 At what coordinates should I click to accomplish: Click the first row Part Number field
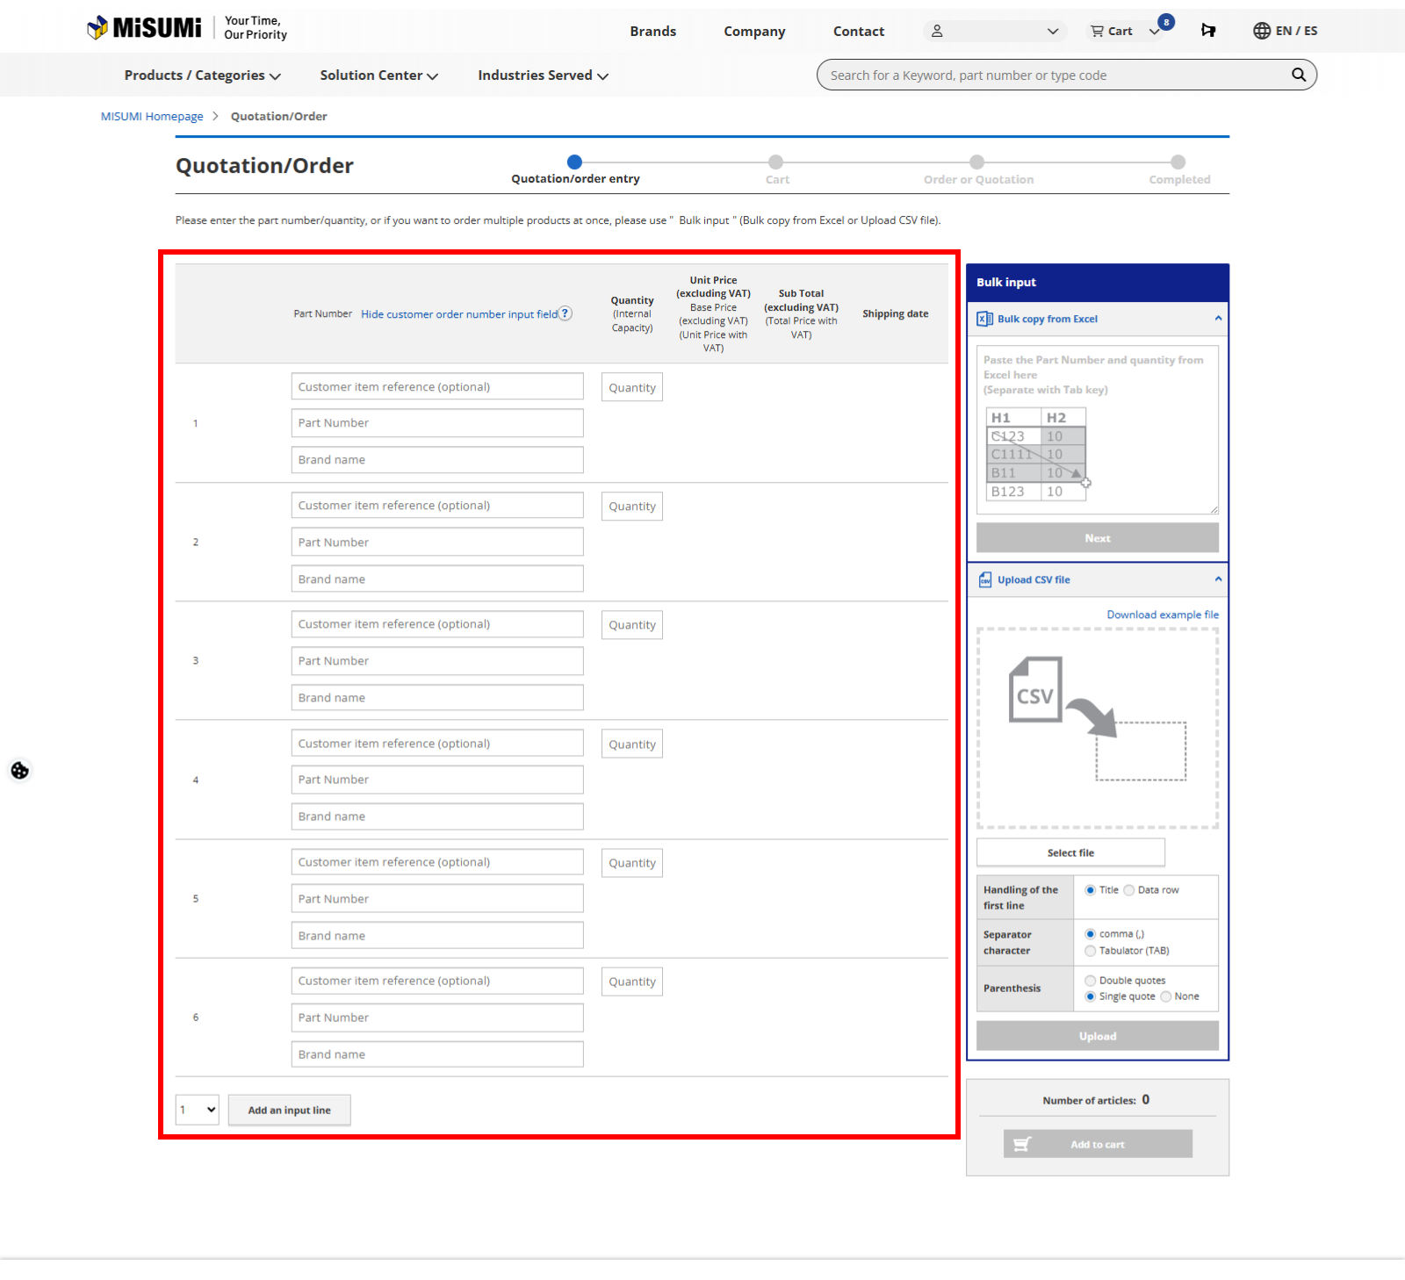[x=436, y=423]
